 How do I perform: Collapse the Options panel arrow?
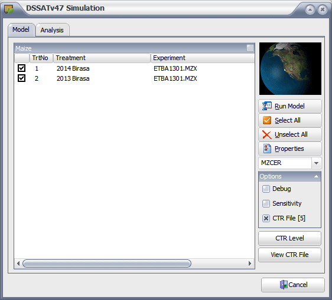point(316,176)
